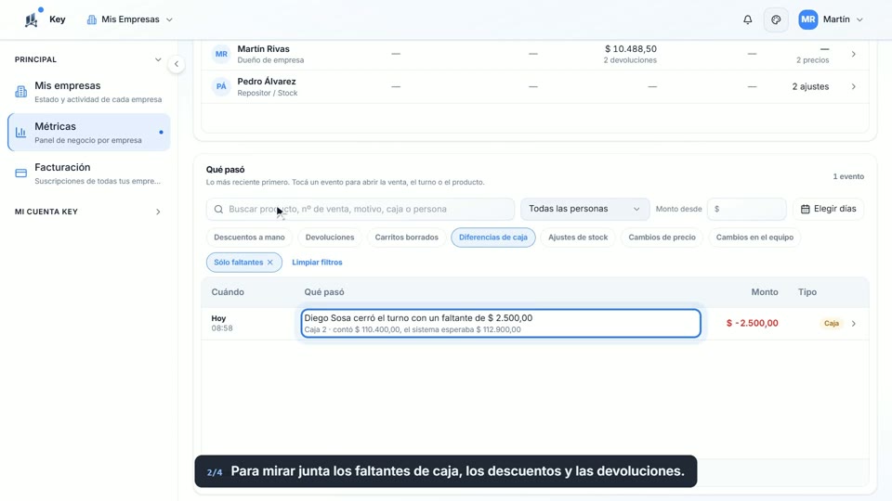Click the Caja type badge
892x501 pixels.
pos(832,323)
